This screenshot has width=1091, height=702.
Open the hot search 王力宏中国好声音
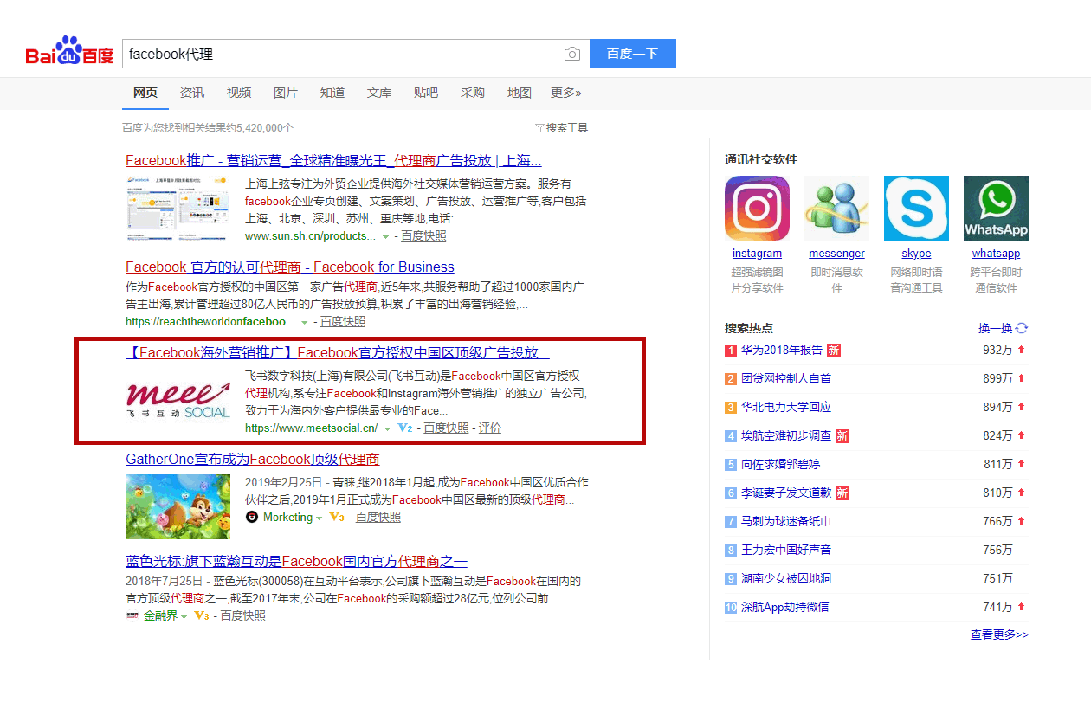786,551
